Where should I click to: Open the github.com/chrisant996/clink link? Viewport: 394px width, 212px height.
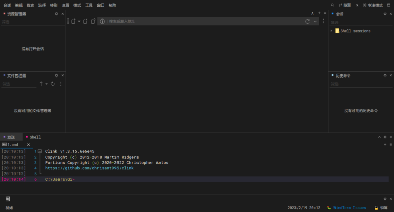(89, 168)
